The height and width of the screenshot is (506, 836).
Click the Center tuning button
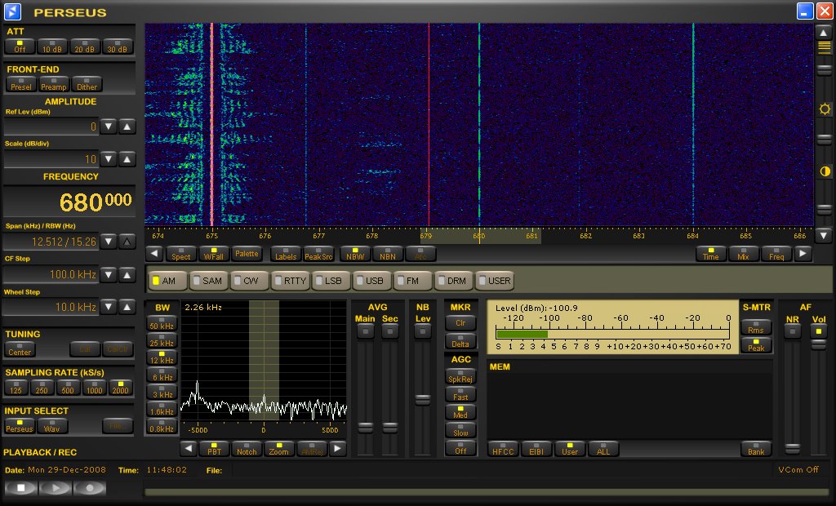(20, 350)
